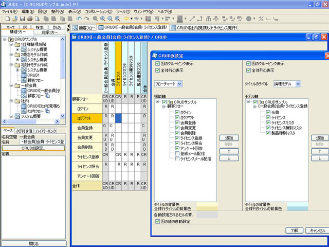This screenshot has width=329, height=247.
Task: Click the 一般会員 folder icon in structure tree
Action: 17,85
